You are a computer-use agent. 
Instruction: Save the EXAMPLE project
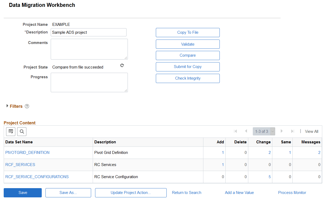[22, 193]
